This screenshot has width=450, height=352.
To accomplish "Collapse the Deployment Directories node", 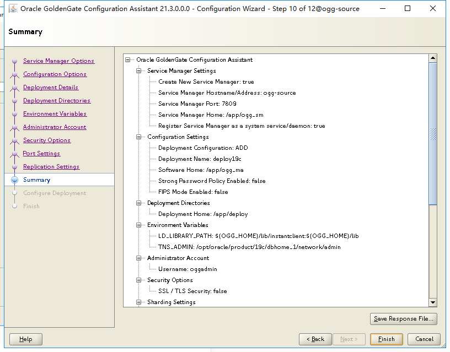I will [139, 203].
